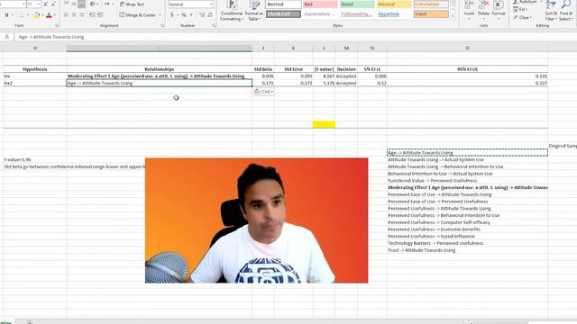This screenshot has height=324, width=577.
Task: Open the Number format dialog launcher
Action: (214, 26)
